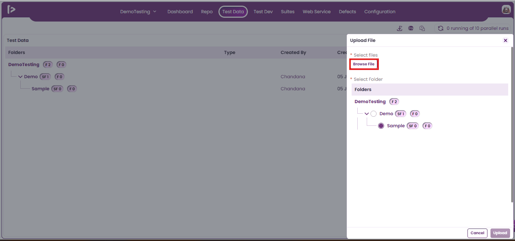
Task: Select the Demo folder radio button
Action: coord(374,114)
